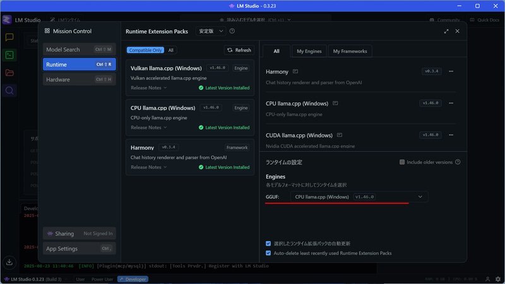Switch to My Frameworks tab

(350, 51)
